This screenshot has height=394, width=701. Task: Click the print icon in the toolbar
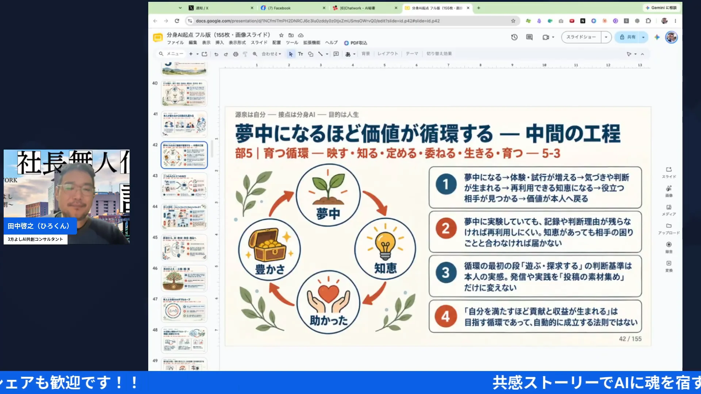pyautogui.click(x=235, y=54)
